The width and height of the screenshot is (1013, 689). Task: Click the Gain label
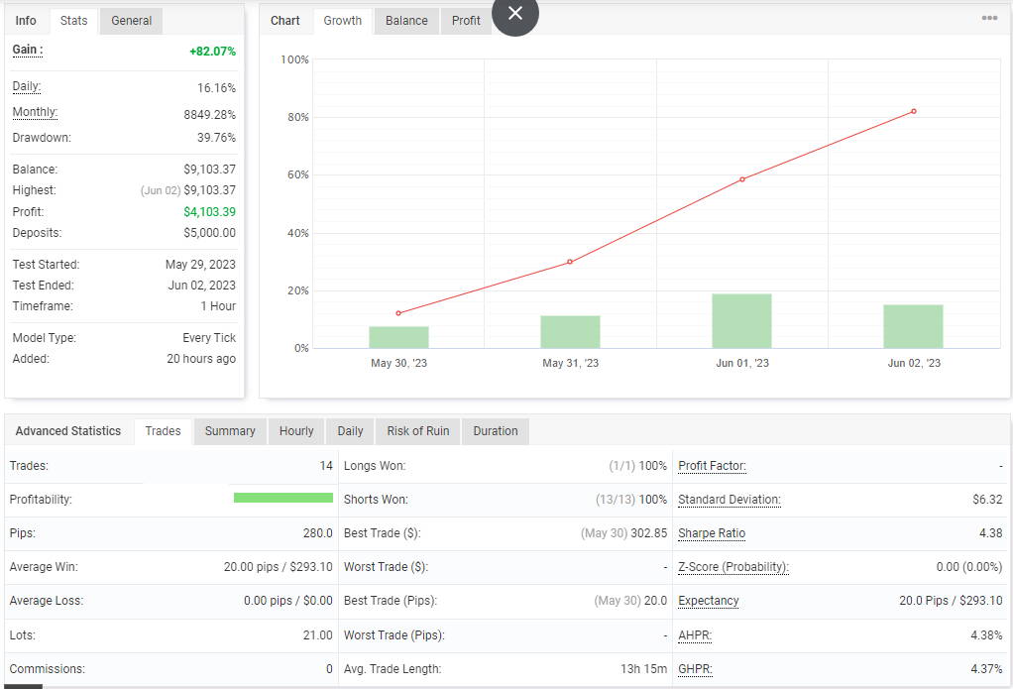[x=28, y=50]
